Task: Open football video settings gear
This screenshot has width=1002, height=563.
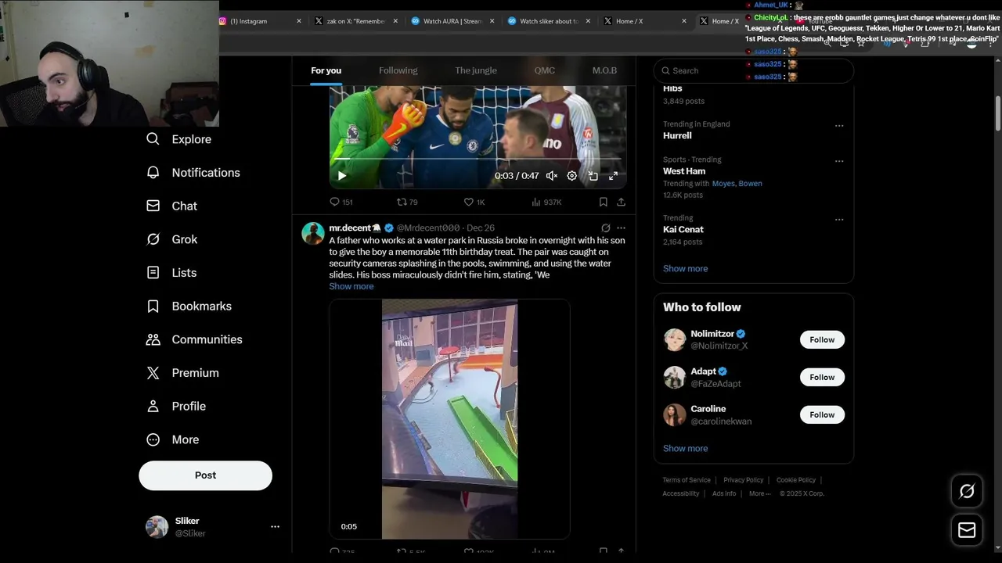Action: click(572, 176)
